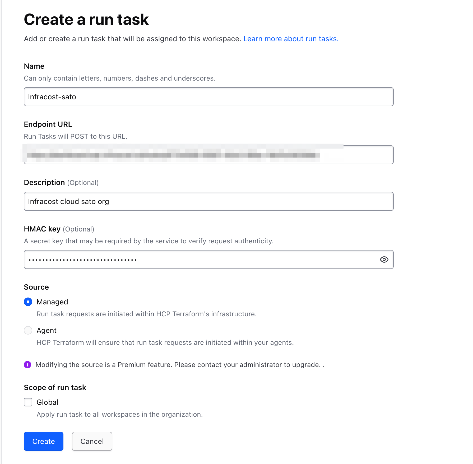Edit the Description field text
The image size is (473, 464).
(208, 201)
